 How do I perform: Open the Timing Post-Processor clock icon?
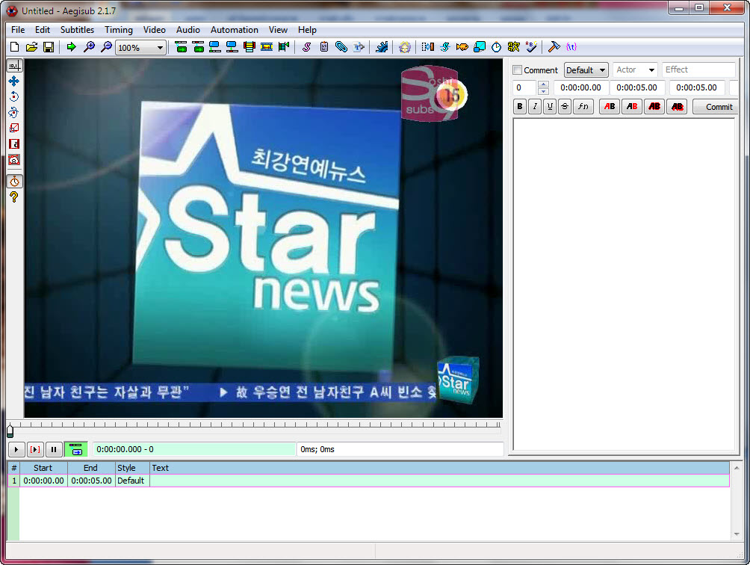click(497, 47)
